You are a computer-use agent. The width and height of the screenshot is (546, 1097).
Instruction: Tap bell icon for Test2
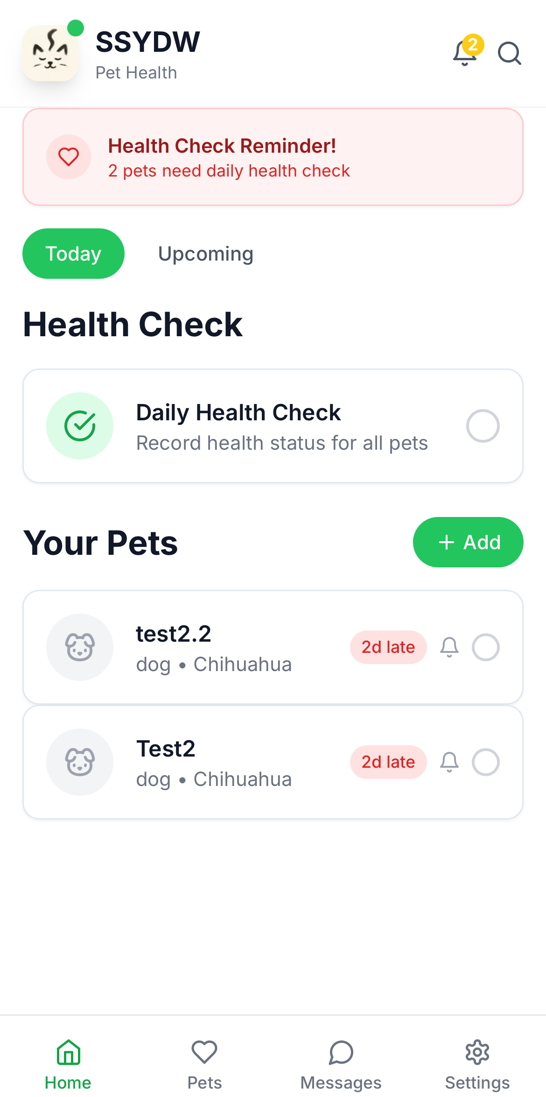pyautogui.click(x=449, y=762)
